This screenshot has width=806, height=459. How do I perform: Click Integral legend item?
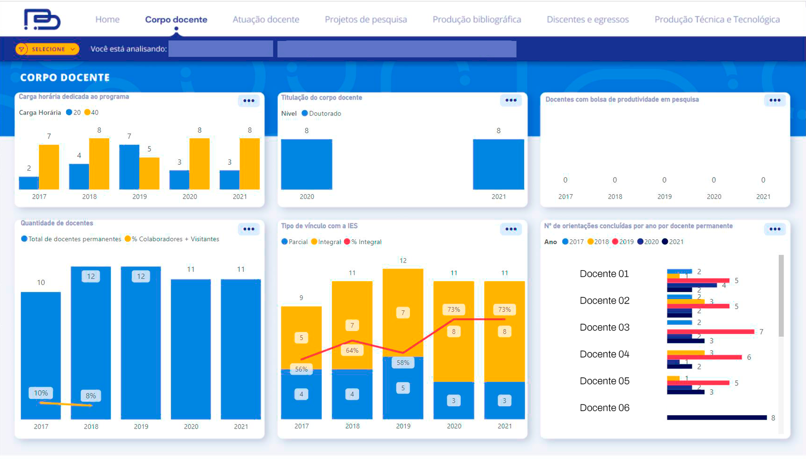(x=326, y=242)
